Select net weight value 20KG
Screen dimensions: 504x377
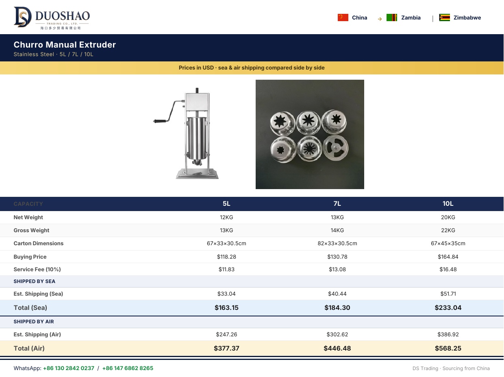(448, 217)
